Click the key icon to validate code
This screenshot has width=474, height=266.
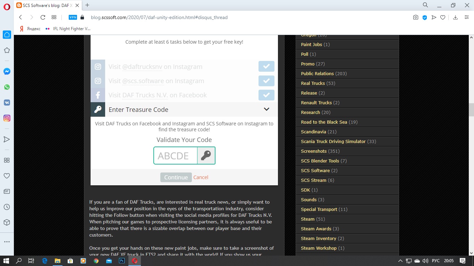[x=206, y=156]
